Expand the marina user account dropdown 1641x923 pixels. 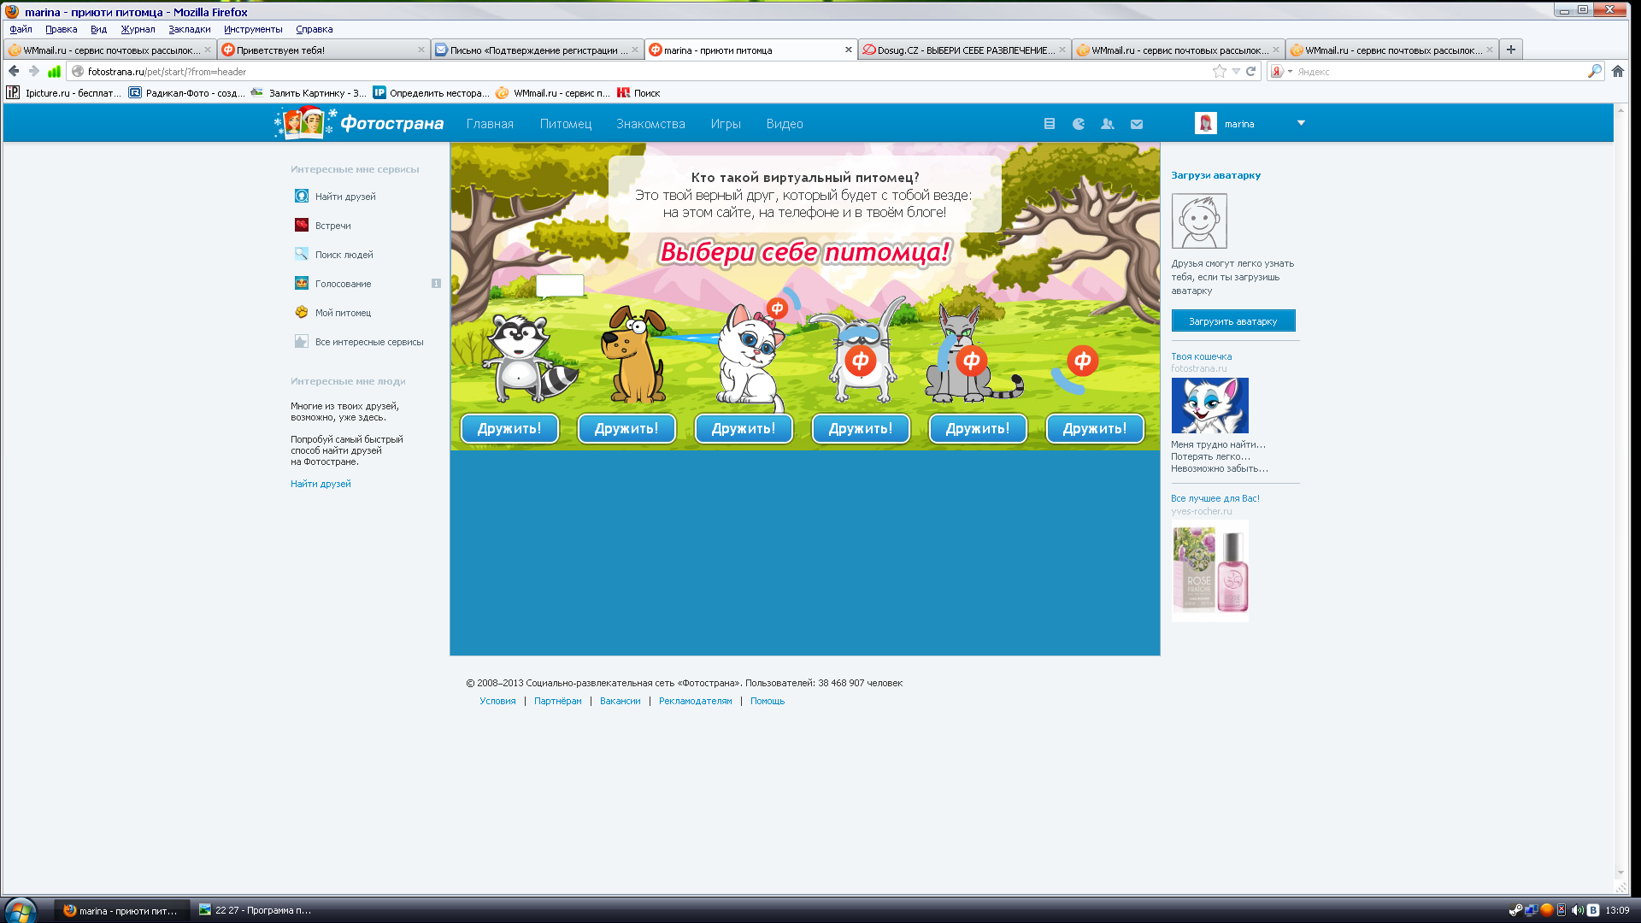[x=1301, y=123]
